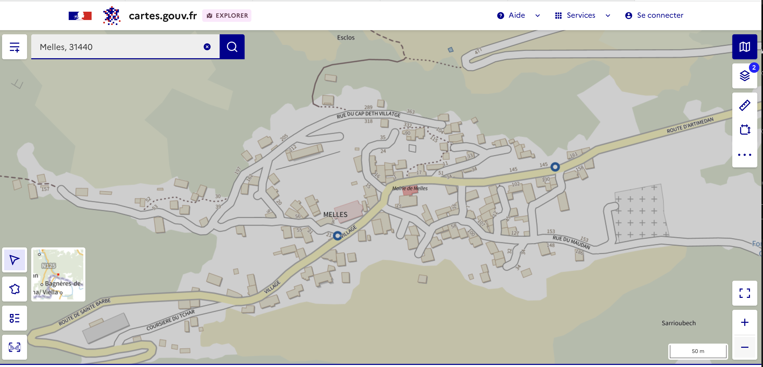The image size is (763, 367).
Task: Click the 50 m scale bar
Action: pos(698,351)
